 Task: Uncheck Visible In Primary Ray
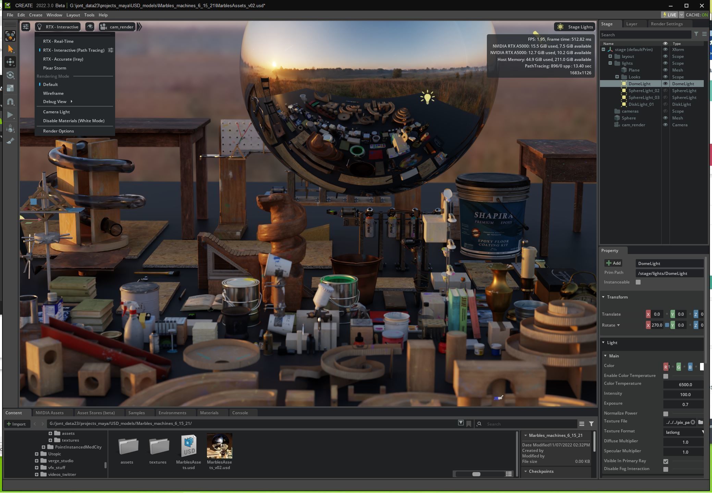665,461
